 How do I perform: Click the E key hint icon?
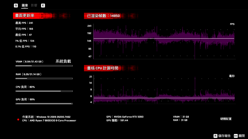click(x=43, y=5)
